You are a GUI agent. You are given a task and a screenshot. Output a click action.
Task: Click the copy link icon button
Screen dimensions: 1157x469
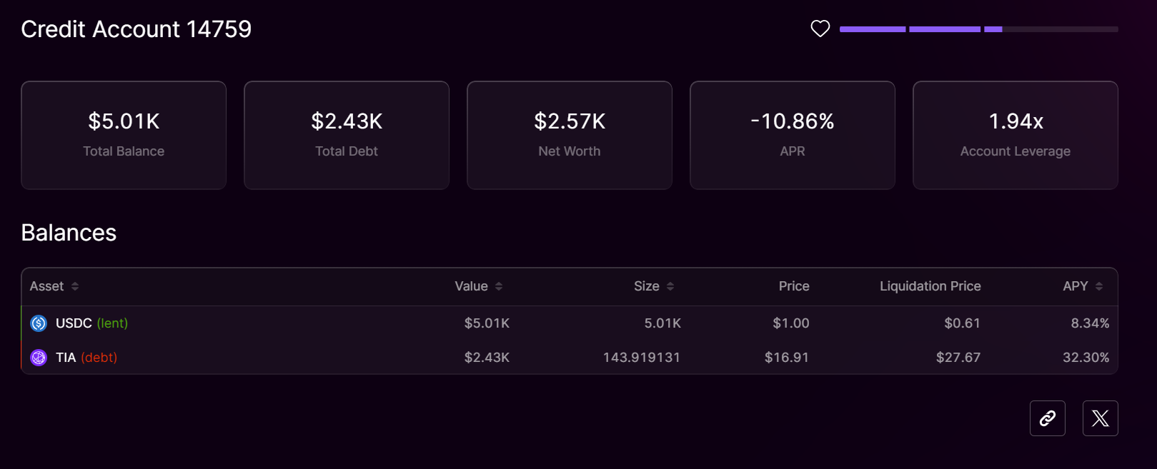click(x=1047, y=418)
